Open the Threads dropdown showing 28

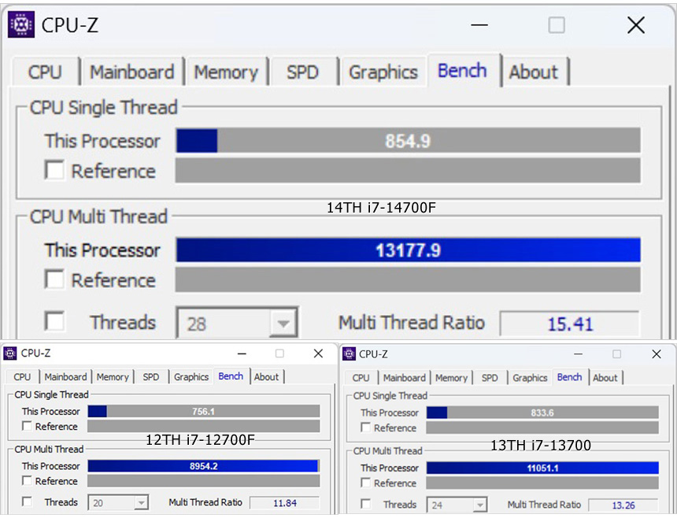(283, 324)
